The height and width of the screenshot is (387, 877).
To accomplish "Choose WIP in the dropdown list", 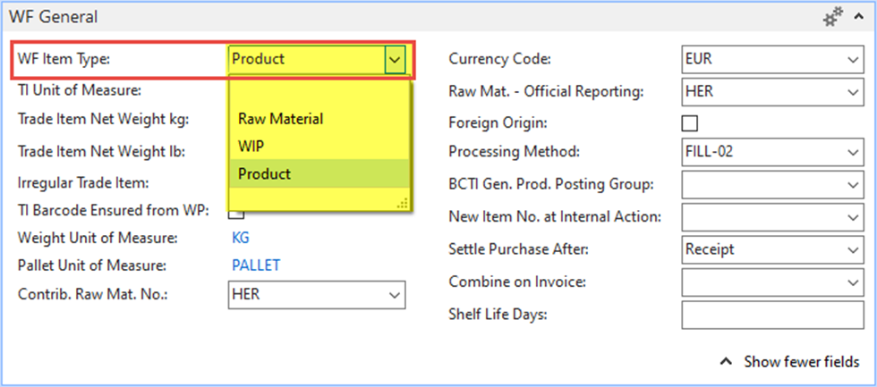I will [251, 145].
